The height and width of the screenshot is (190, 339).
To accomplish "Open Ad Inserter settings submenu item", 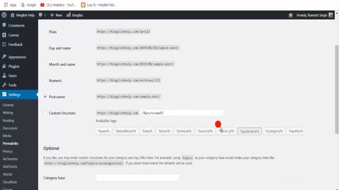I will [11, 159].
